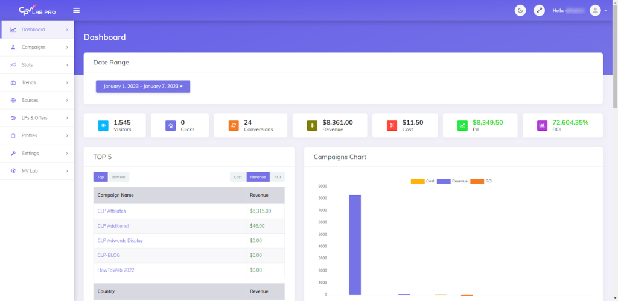Open the HowToWeb 2022 campaign link

pyautogui.click(x=115, y=270)
